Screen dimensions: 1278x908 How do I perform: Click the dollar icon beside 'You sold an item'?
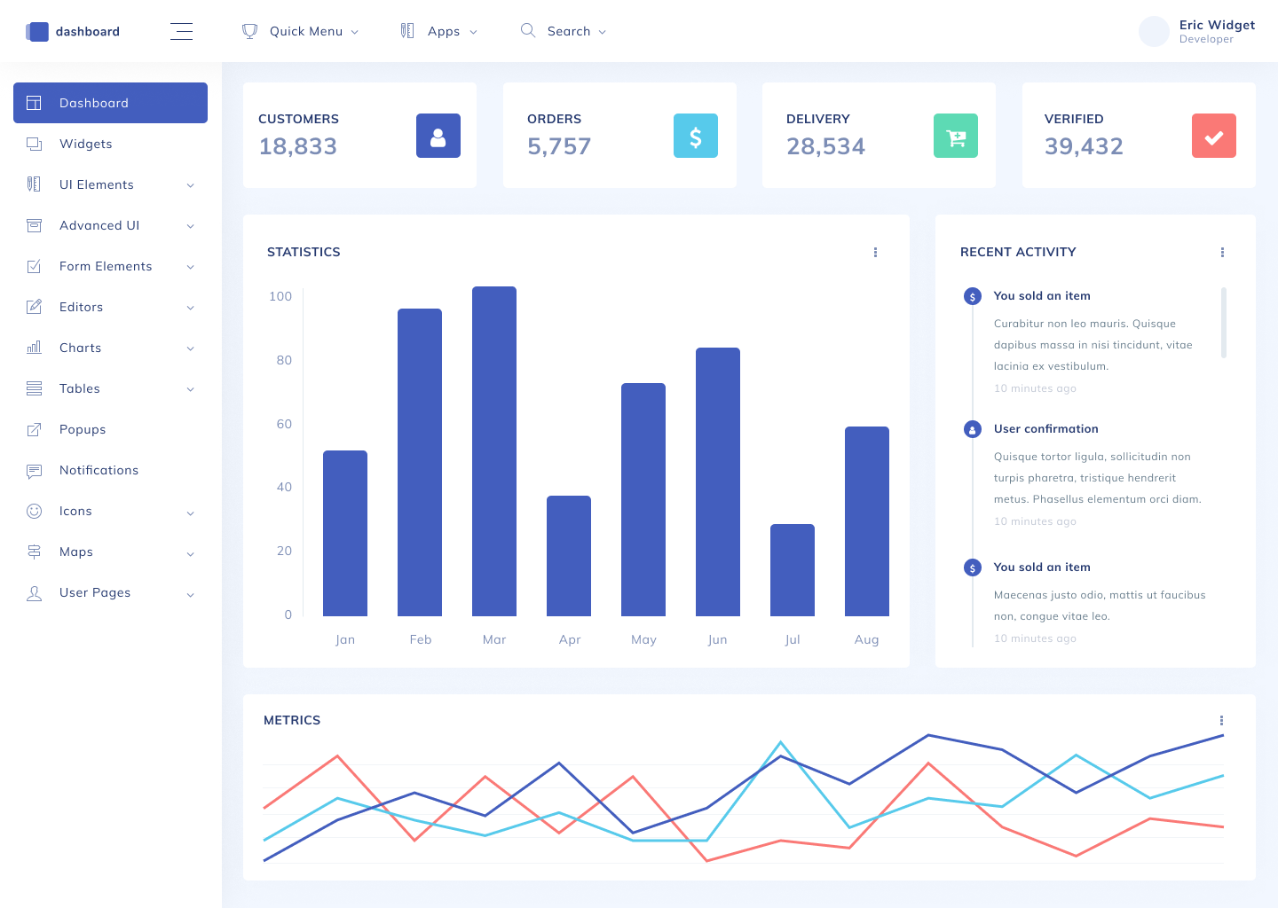(x=972, y=296)
